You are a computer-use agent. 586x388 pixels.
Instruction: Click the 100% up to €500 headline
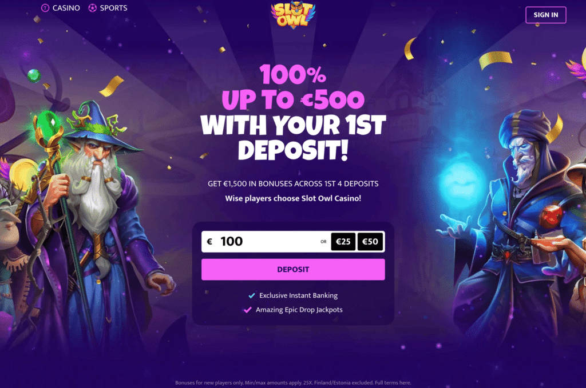pos(293,87)
